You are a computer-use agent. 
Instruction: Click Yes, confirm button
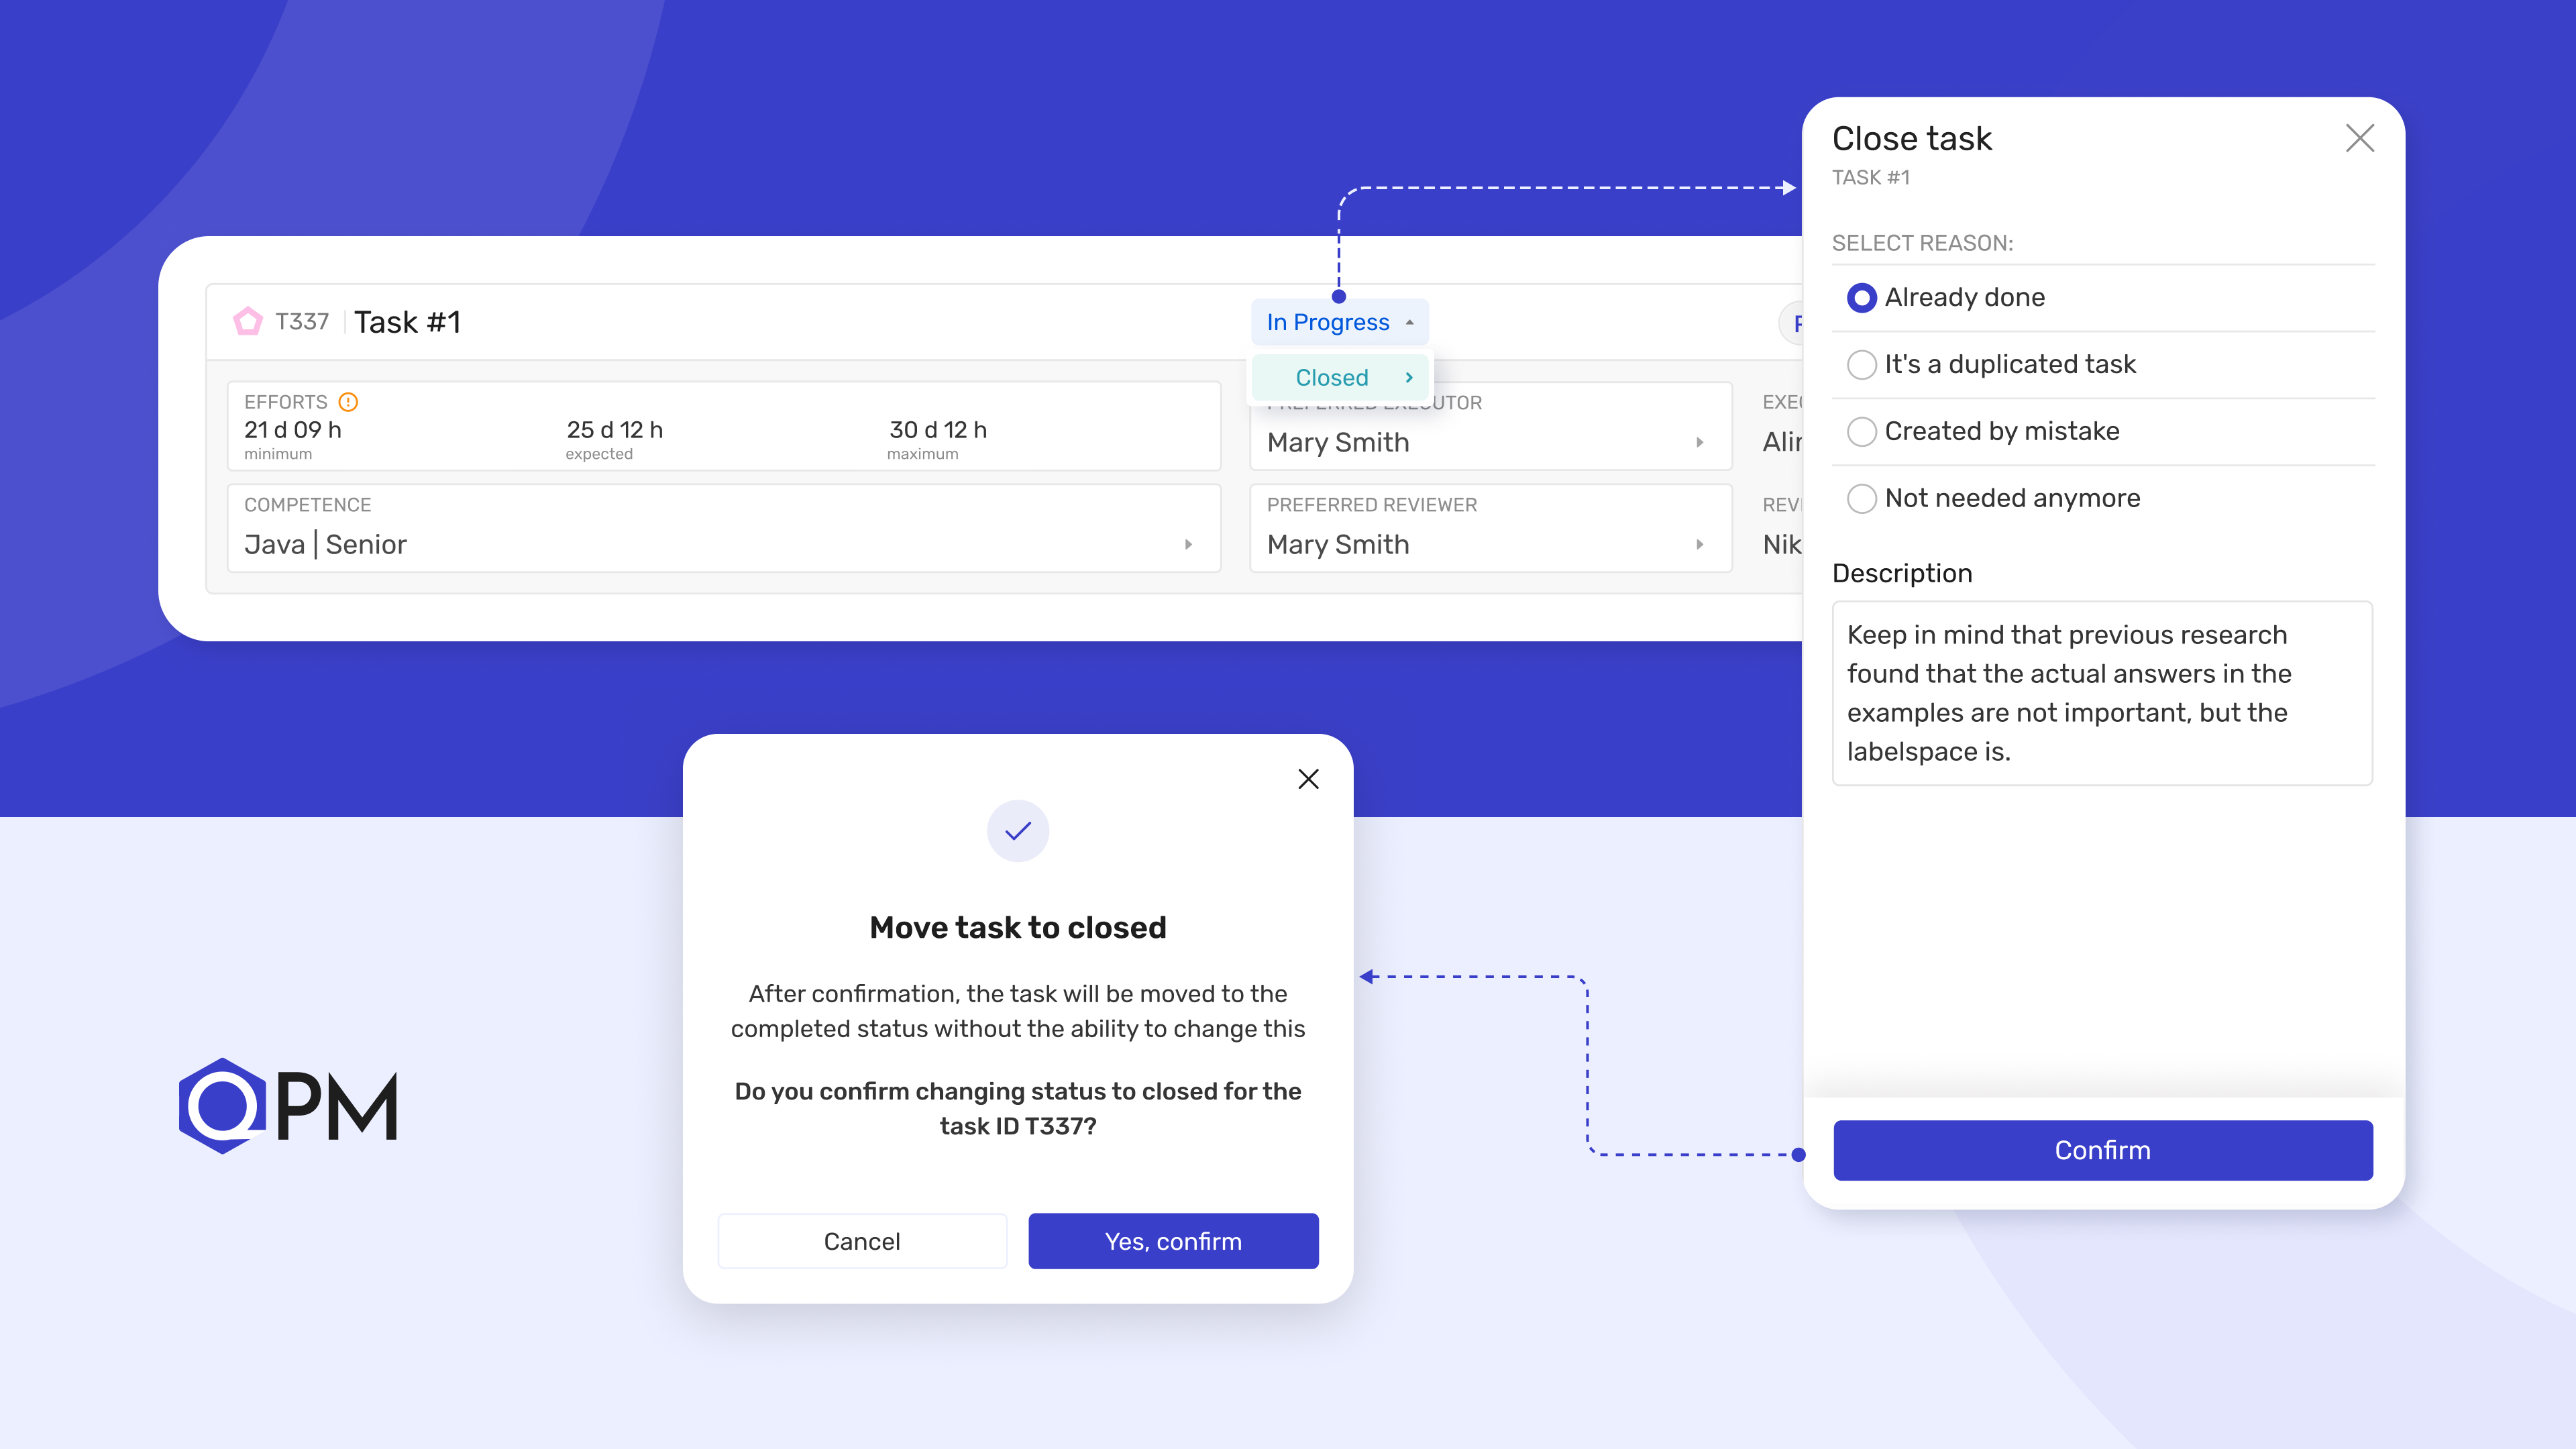click(1173, 1241)
